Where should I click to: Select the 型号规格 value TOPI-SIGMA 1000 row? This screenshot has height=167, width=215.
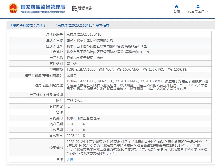click(x=126, y=70)
